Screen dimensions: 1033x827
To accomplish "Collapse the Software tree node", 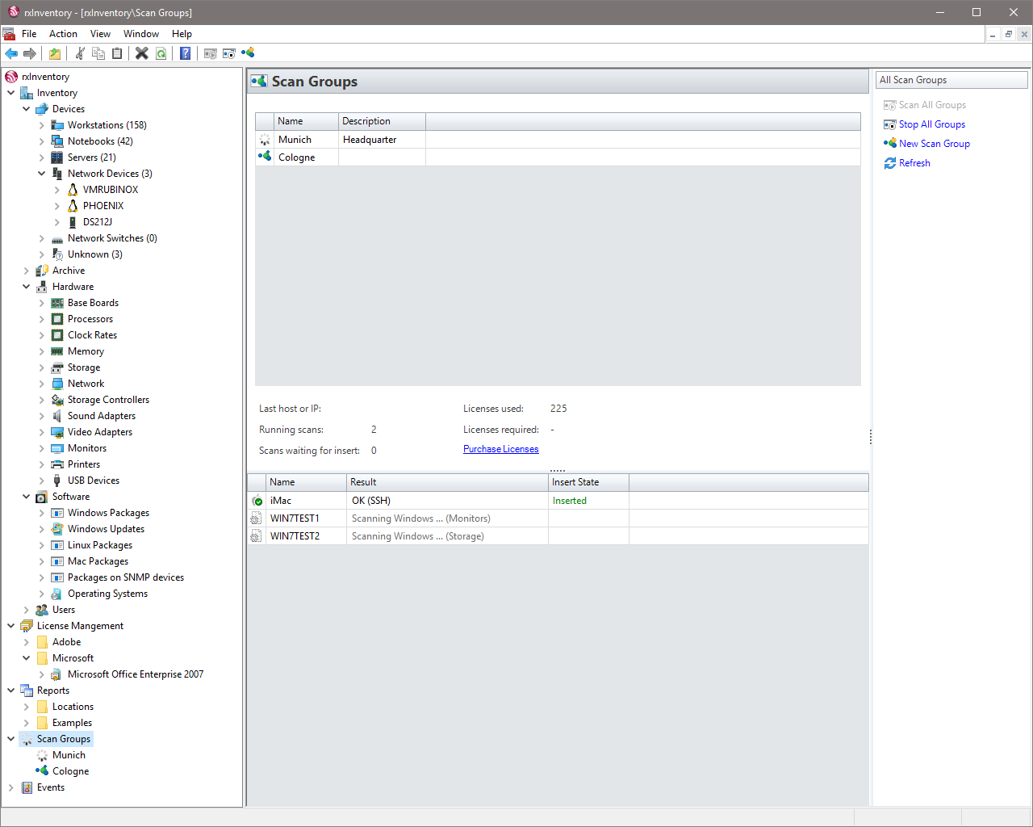I will [x=27, y=497].
